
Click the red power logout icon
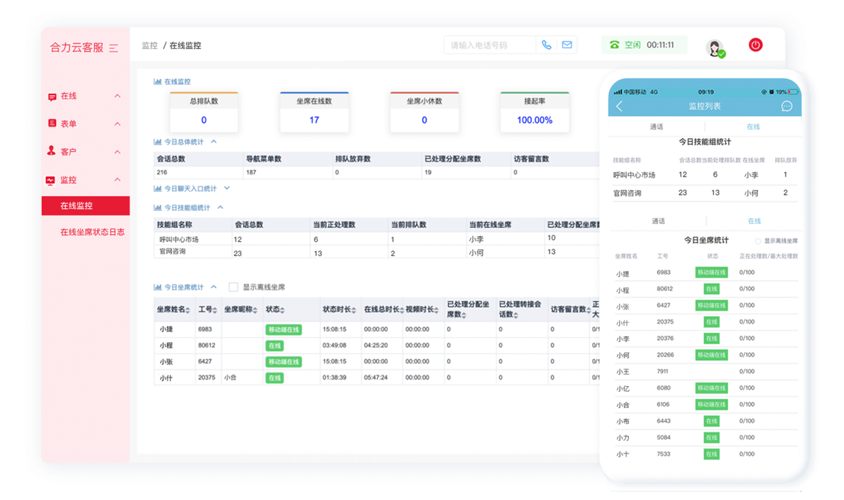coord(755,45)
